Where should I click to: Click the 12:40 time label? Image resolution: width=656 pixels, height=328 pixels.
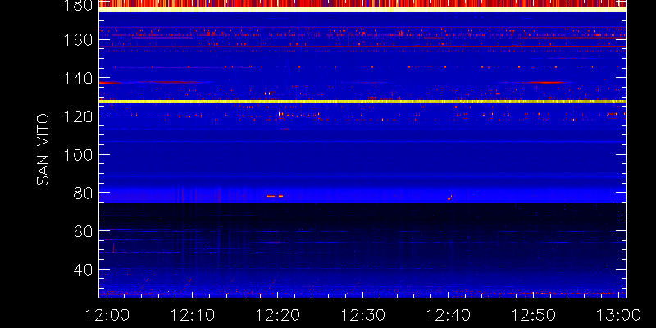tap(449, 315)
